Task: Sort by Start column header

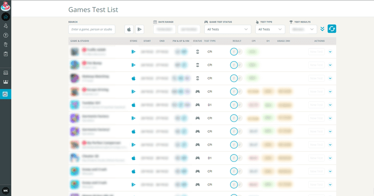Action: (x=147, y=41)
